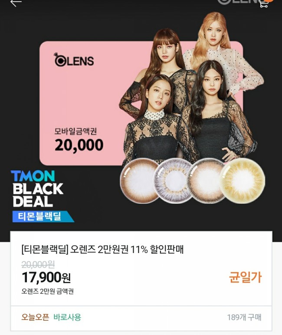The height and width of the screenshot is (335, 282).
Task: Tap the strikethrough 20,000원 original price
Action: point(38,265)
